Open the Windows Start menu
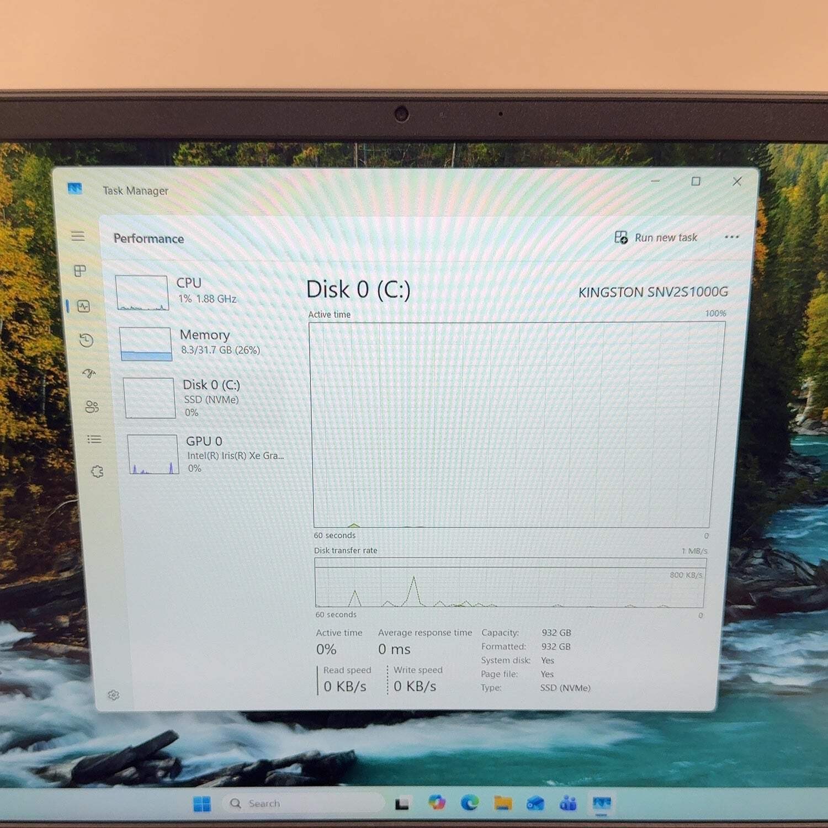This screenshot has width=828, height=828. [202, 804]
